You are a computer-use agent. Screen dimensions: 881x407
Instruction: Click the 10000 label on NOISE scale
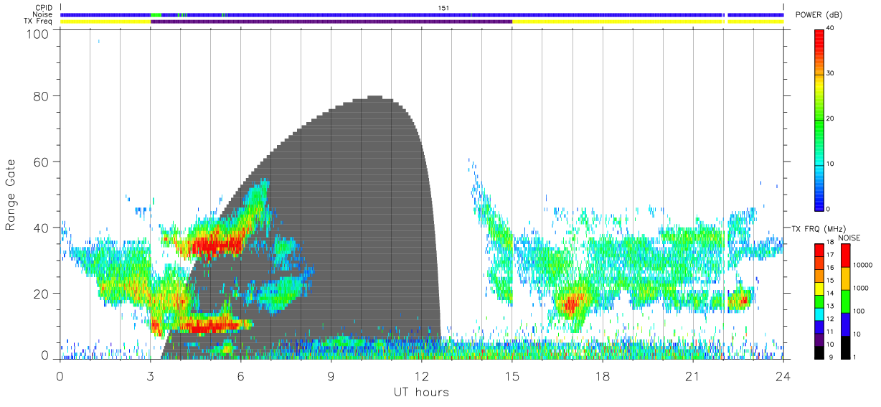coord(862,266)
